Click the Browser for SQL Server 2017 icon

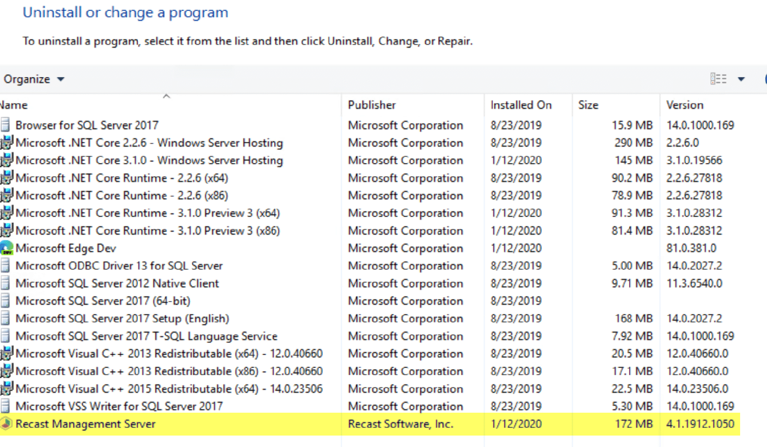coord(5,124)
